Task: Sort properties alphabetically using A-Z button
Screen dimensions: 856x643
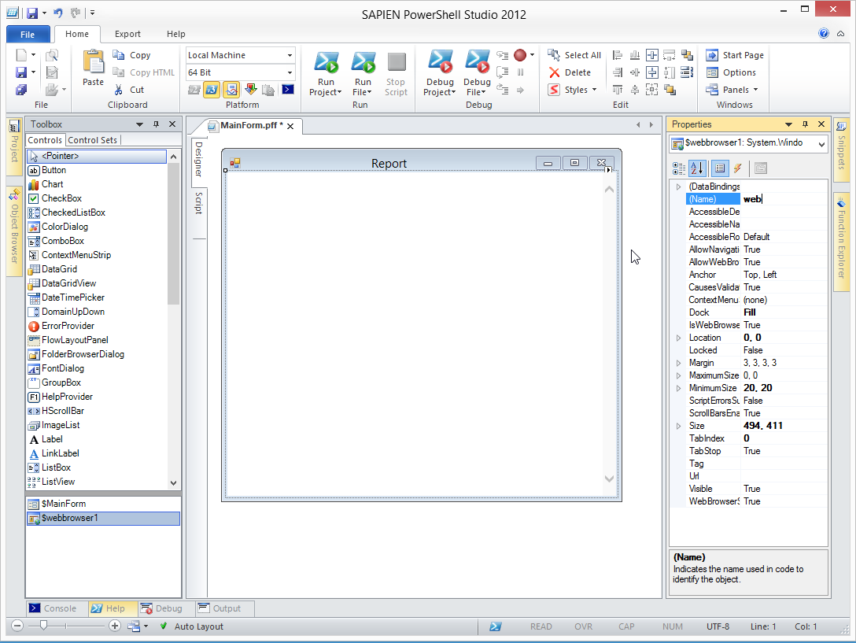Action: [x=697, y=168]
